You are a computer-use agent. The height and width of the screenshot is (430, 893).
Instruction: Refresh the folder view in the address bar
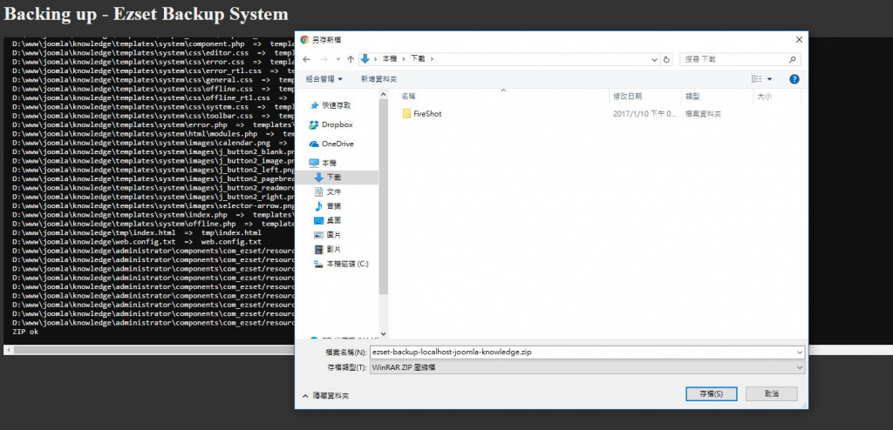(x=667, y=59)
